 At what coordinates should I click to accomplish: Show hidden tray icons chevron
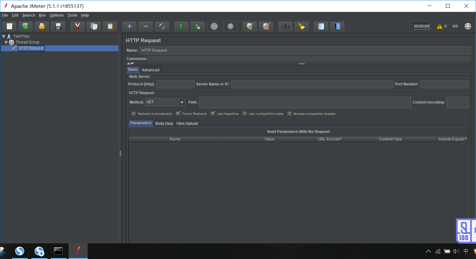click(x=428, y=251)
